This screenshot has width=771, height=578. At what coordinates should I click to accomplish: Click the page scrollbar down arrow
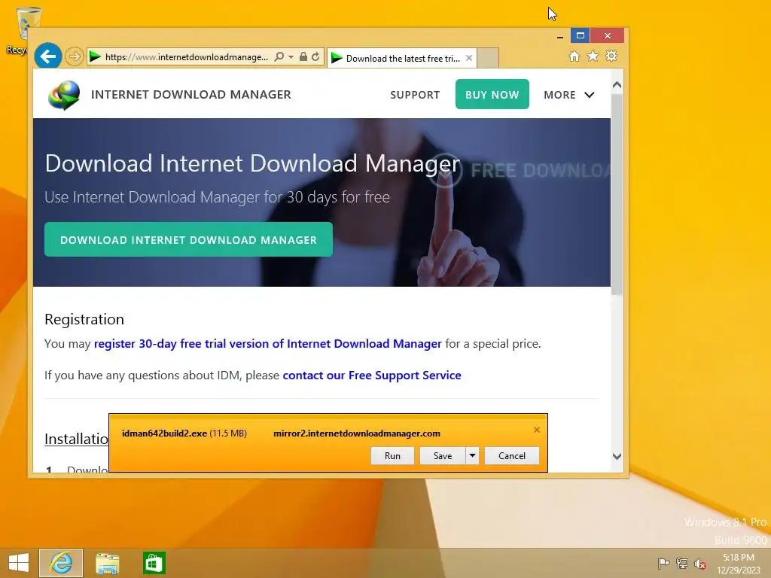pos(617,456)
